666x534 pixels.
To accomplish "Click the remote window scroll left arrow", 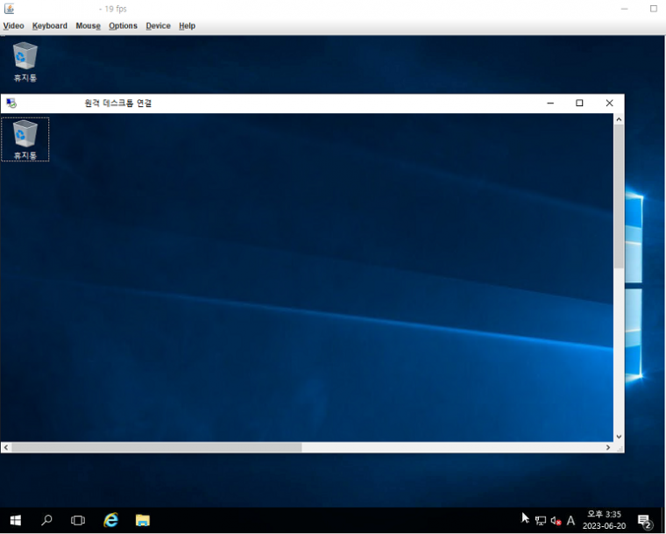I will [6, 447].
